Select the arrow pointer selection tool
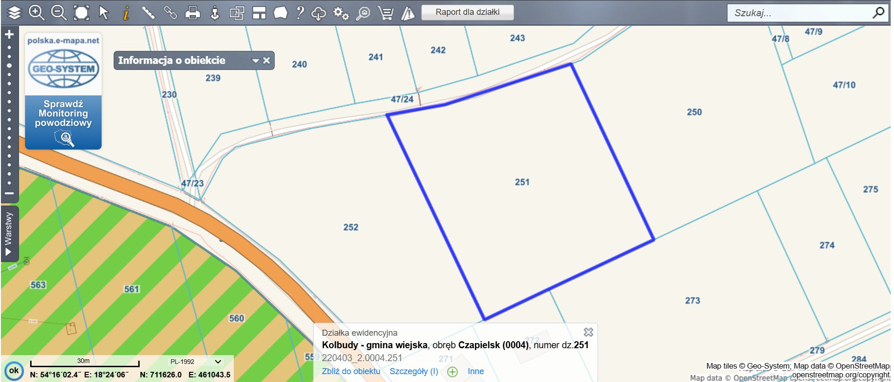Viewport: 894px width, 382px height. 104,13
